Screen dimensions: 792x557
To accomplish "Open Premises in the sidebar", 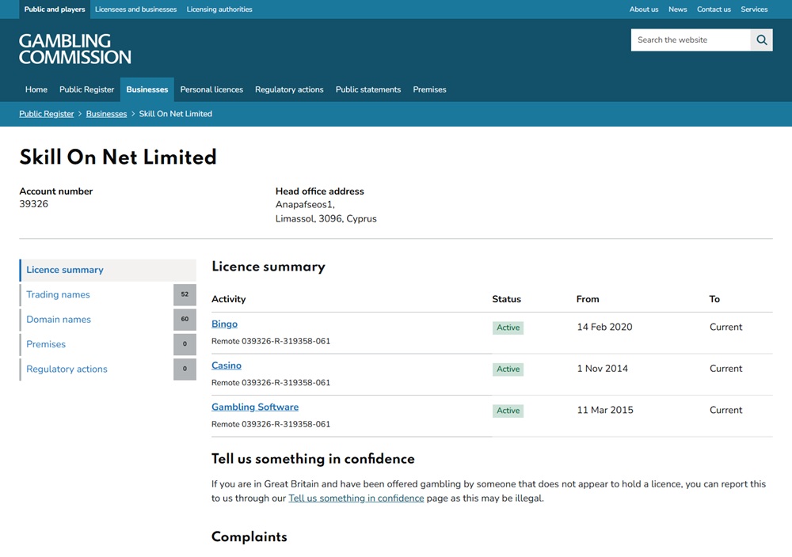I will click(x=46, y=344).
